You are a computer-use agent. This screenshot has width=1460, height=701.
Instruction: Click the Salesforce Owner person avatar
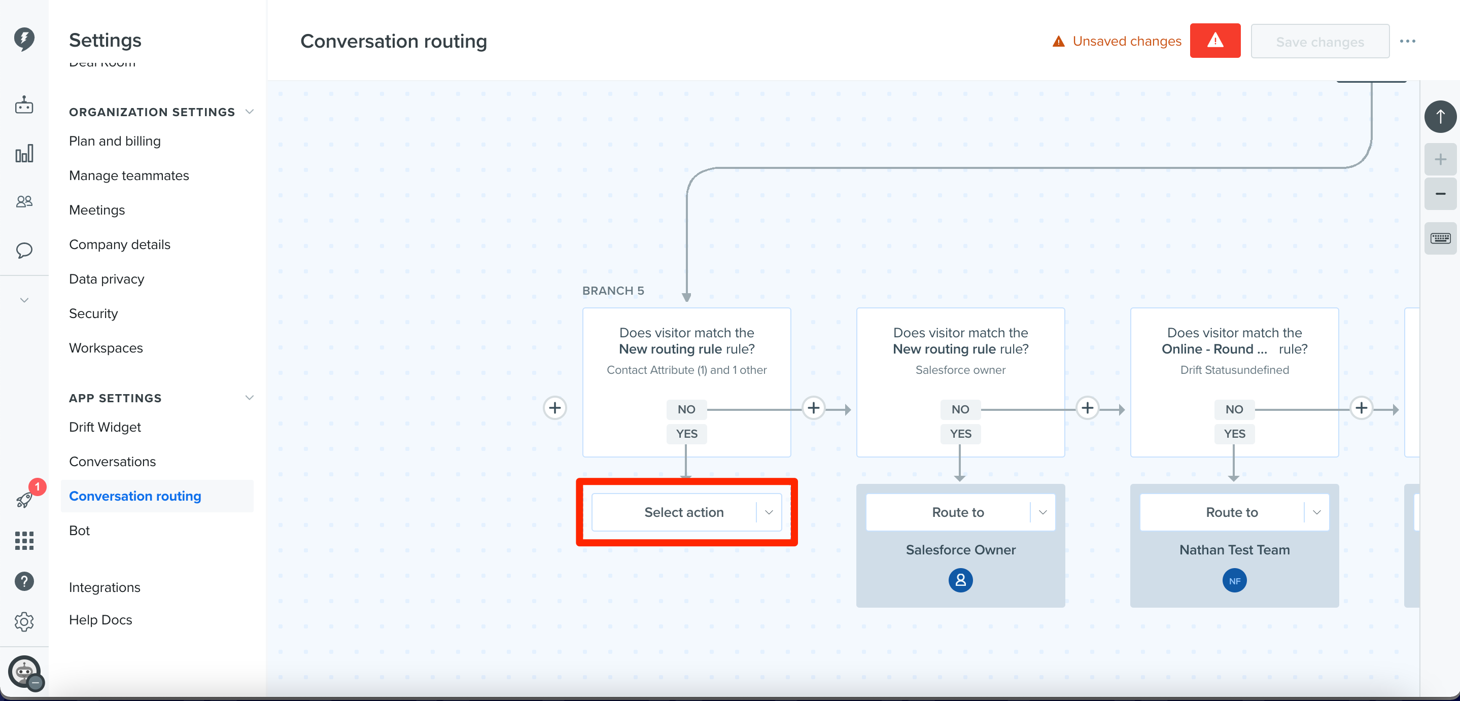[x=960, y=580]
